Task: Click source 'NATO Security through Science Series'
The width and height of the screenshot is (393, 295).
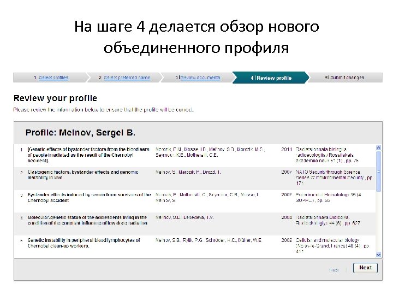Action: coord(334,178)
